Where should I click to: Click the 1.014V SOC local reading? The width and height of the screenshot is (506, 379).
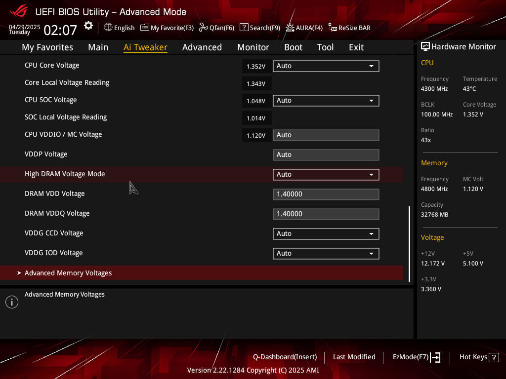(x=256, y=118)
